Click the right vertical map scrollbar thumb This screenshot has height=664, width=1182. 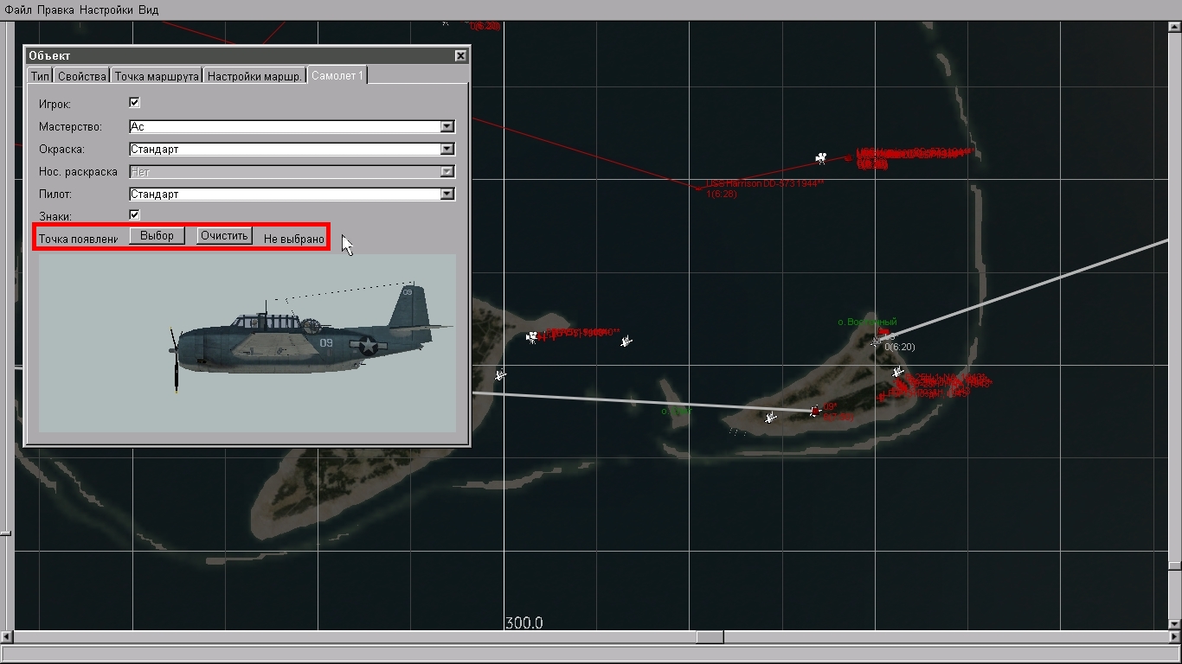coord(1174,566)
